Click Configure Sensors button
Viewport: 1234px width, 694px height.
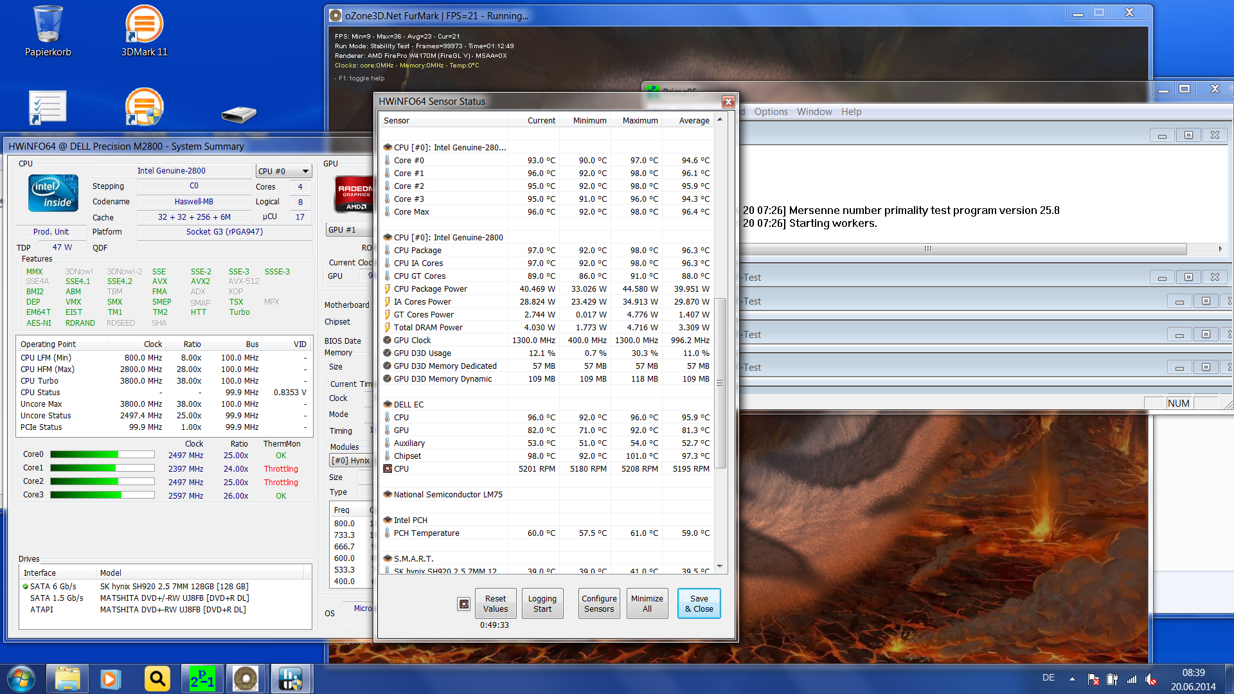599,603
